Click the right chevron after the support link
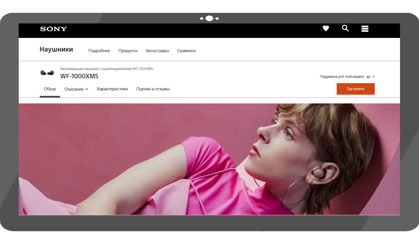The width and height of the screenshot is (419, 235). click(373, 77)
